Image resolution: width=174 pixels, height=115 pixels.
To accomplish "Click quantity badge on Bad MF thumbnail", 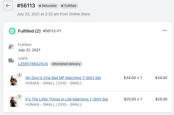I will coord(19,75).
